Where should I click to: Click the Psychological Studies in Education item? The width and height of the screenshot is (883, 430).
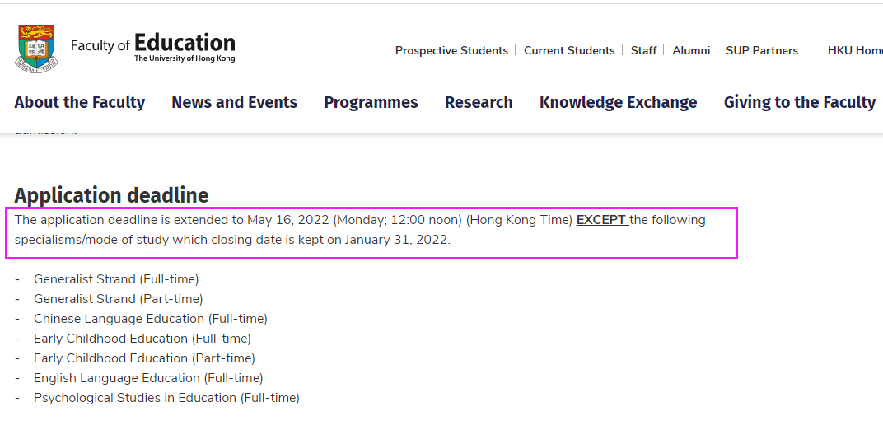(x=166, y=398)
